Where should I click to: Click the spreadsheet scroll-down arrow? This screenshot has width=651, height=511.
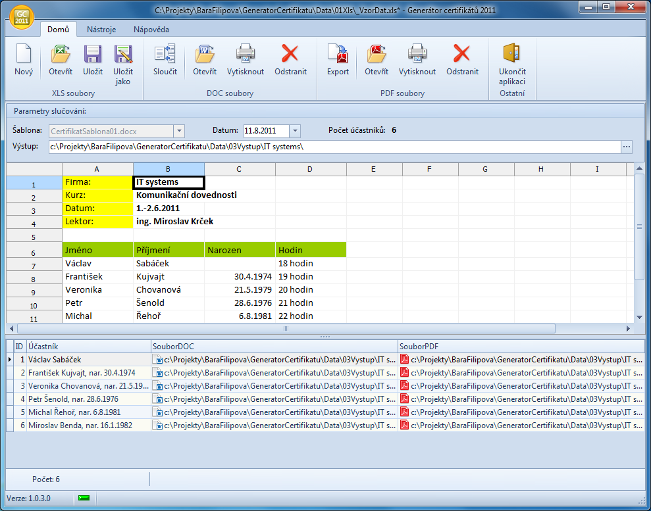click(639, 317)
